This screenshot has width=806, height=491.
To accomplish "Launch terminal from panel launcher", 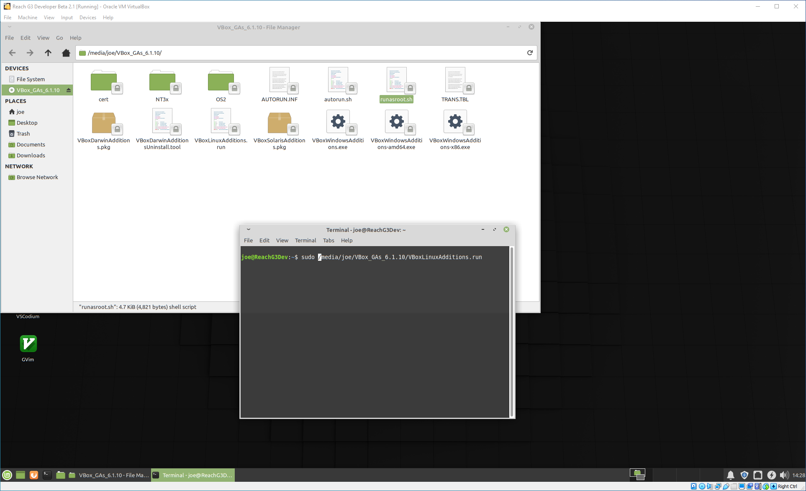I will 47,475.
